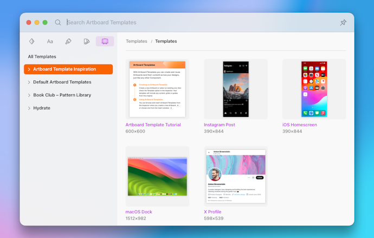Select the Artboard Templates tab icon
The height and width of the screenshot is (238, 374).
(105, 41)
